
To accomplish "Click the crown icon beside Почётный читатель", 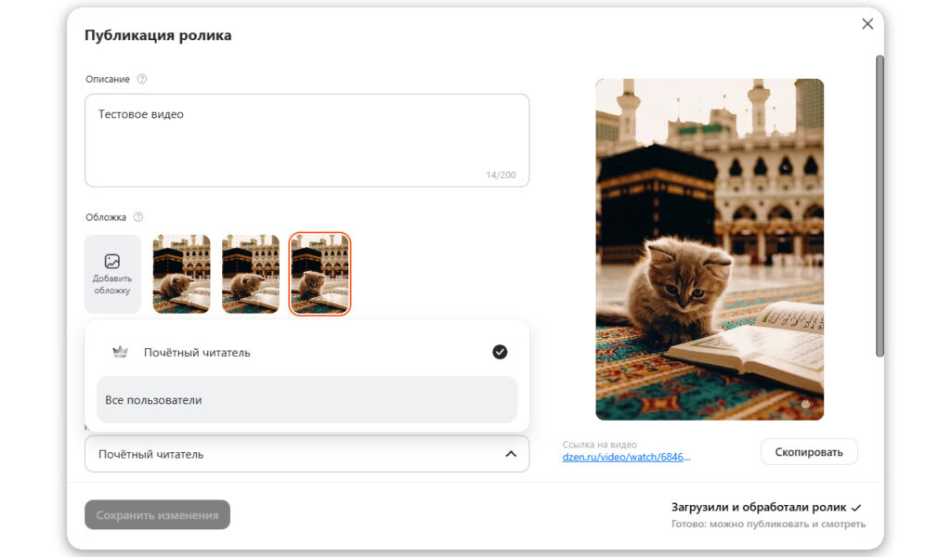I will pyautogui.click(x=120, y=352).
